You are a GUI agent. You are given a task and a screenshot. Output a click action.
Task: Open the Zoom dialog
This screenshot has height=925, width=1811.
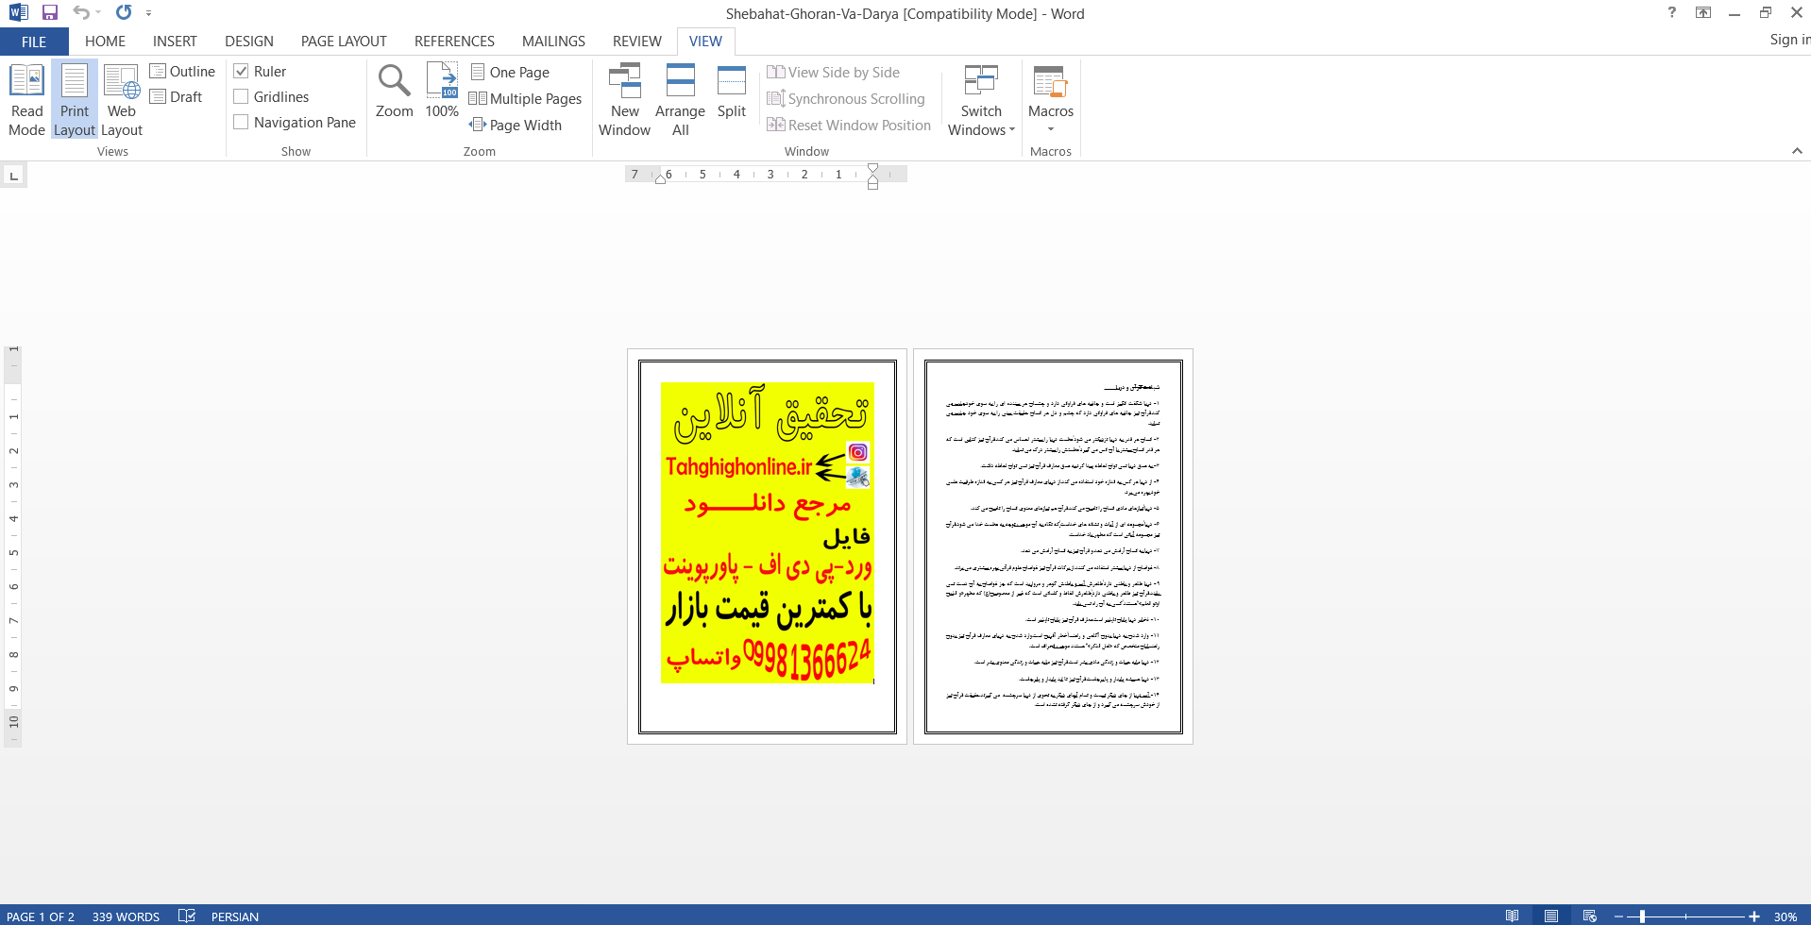tap(395, 92)
